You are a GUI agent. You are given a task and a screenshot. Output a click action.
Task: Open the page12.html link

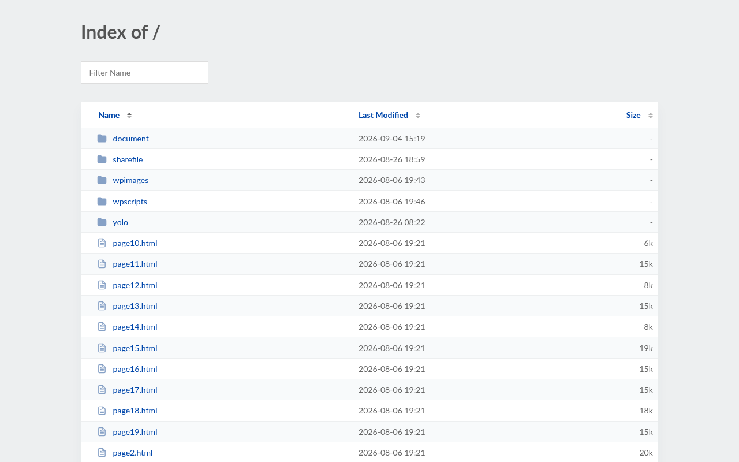pos(135,285)
